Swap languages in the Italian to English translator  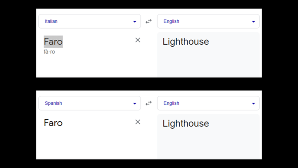point(149,21)
